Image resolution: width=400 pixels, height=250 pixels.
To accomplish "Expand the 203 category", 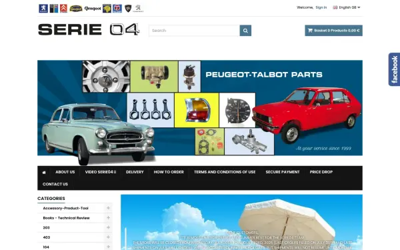I will (108, 227).
